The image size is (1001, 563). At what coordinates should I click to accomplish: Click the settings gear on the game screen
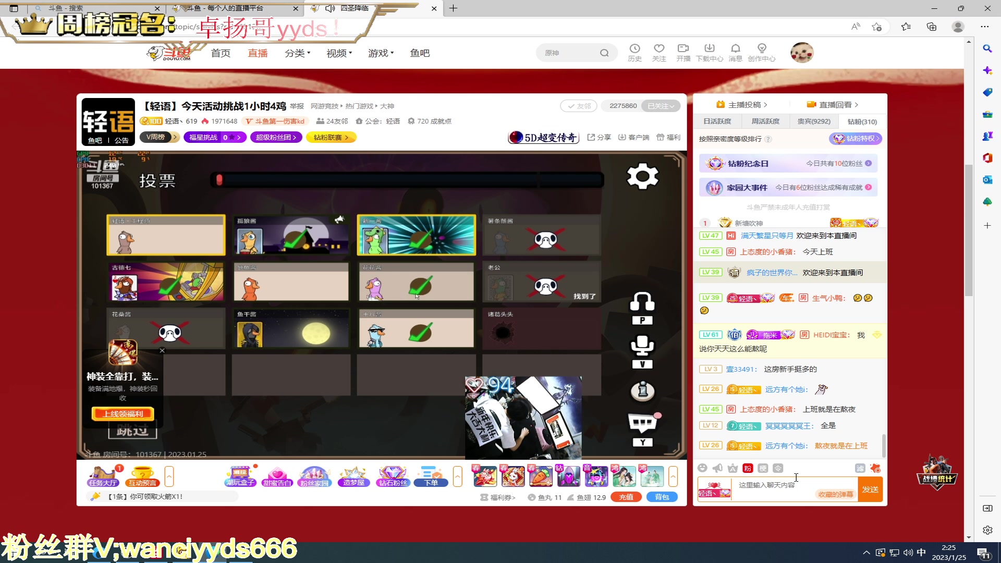coord(642,176)
